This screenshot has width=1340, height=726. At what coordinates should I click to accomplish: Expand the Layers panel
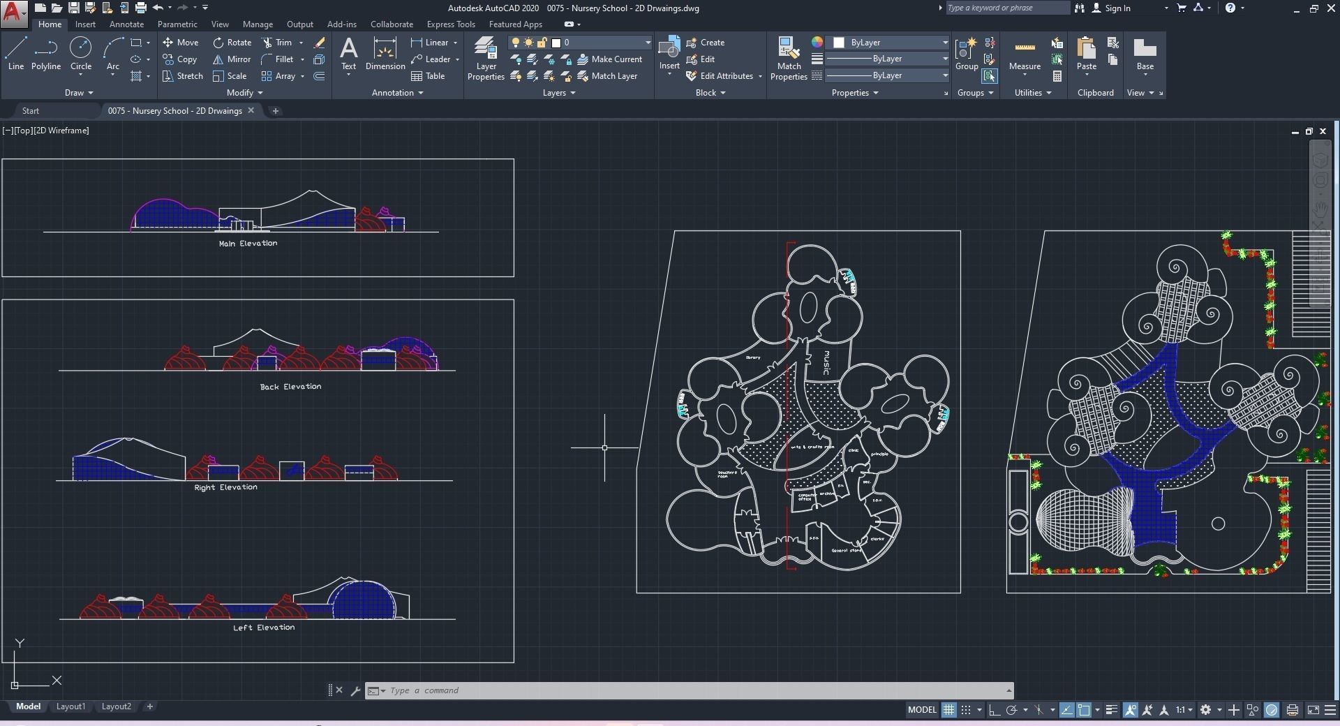pos(559,93)
